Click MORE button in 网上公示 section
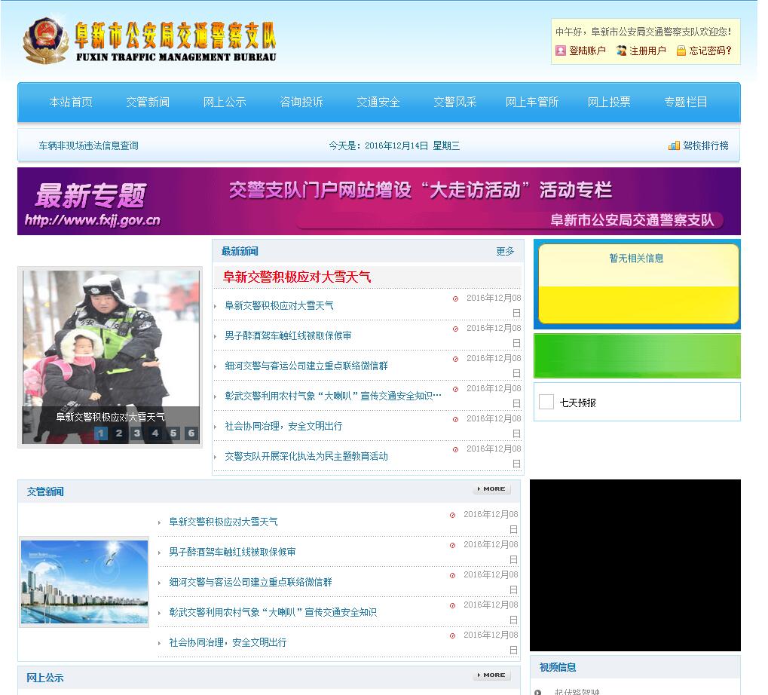The height and width of the screenshot is (695, 768). click(491, 675)
